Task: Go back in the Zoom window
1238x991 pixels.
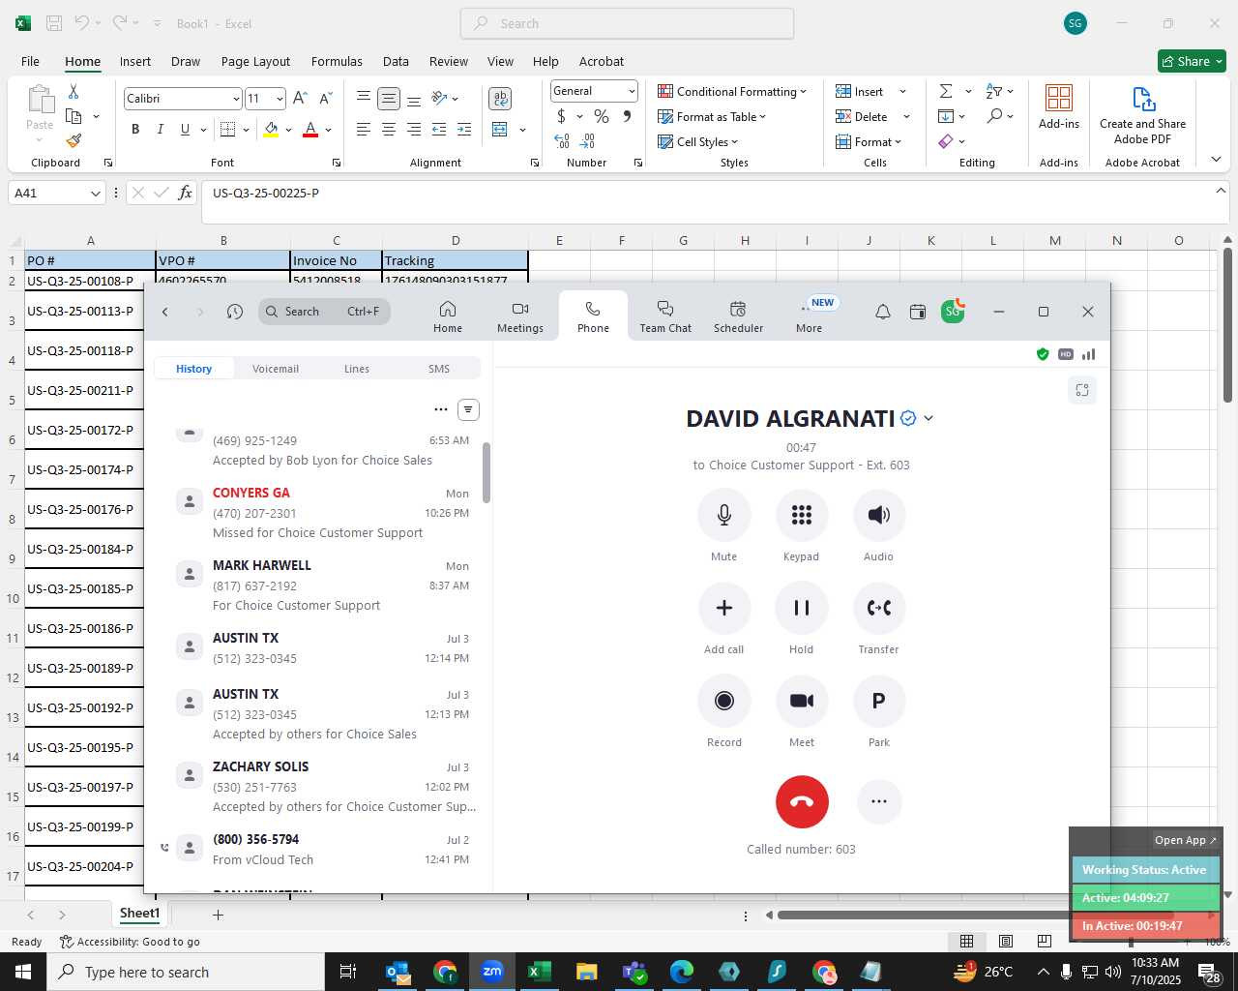Action: click(165, 312)
